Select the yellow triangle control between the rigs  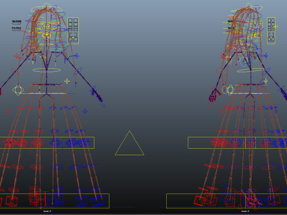click(129, 143)
